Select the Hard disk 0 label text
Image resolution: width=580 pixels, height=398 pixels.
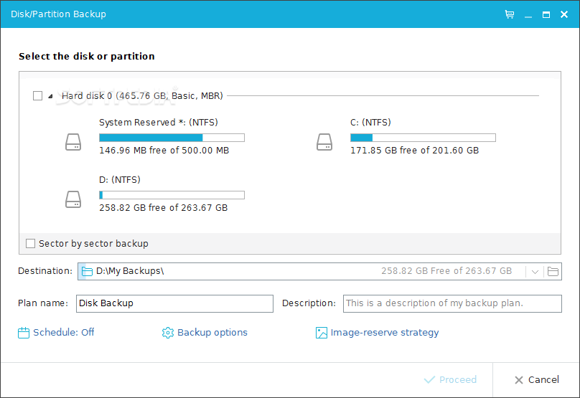click(142, 96)
